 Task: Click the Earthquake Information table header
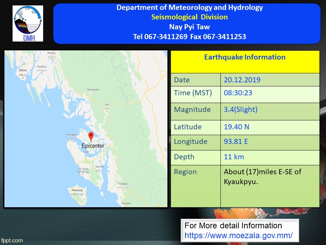pos(244,57)
